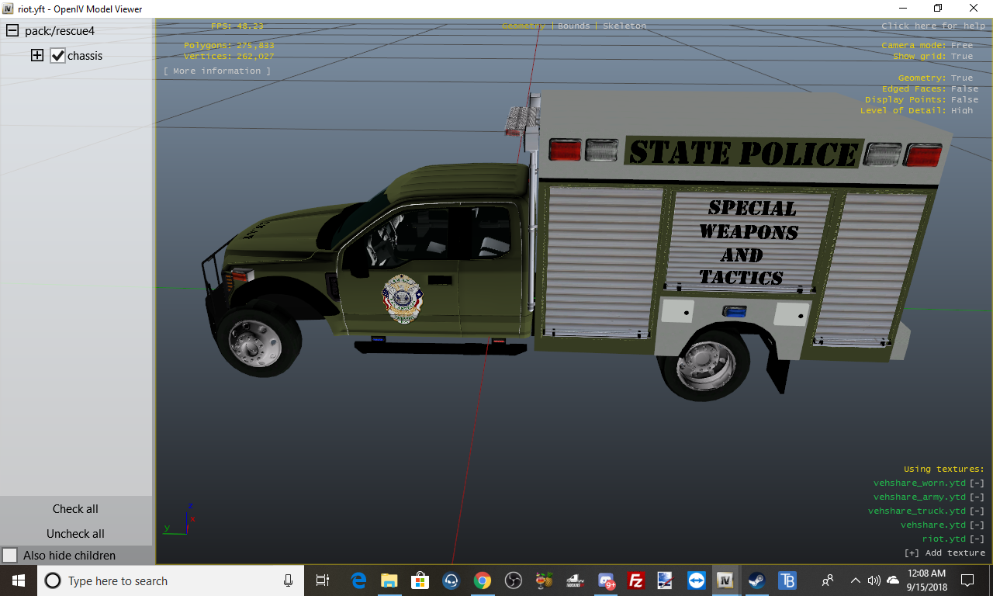Open the Windows Start menu
The width and height of the screenshot is (993, 596).
tap(19, 580)
